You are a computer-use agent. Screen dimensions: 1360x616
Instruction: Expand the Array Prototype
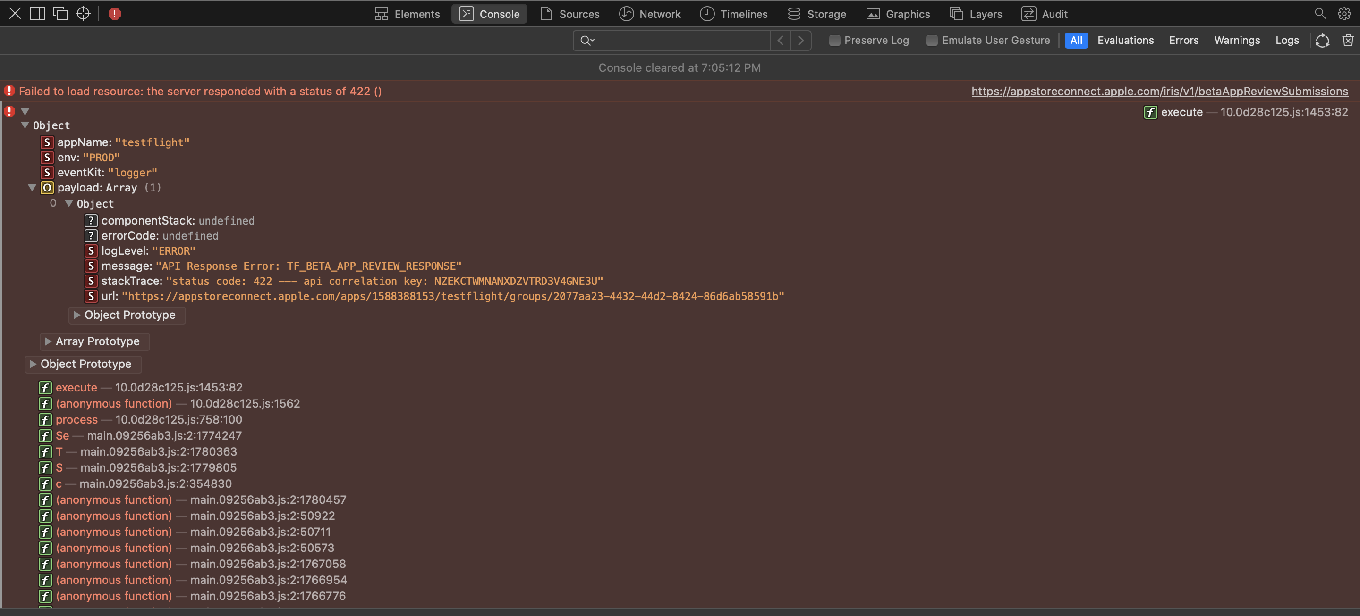pos(95,342)
